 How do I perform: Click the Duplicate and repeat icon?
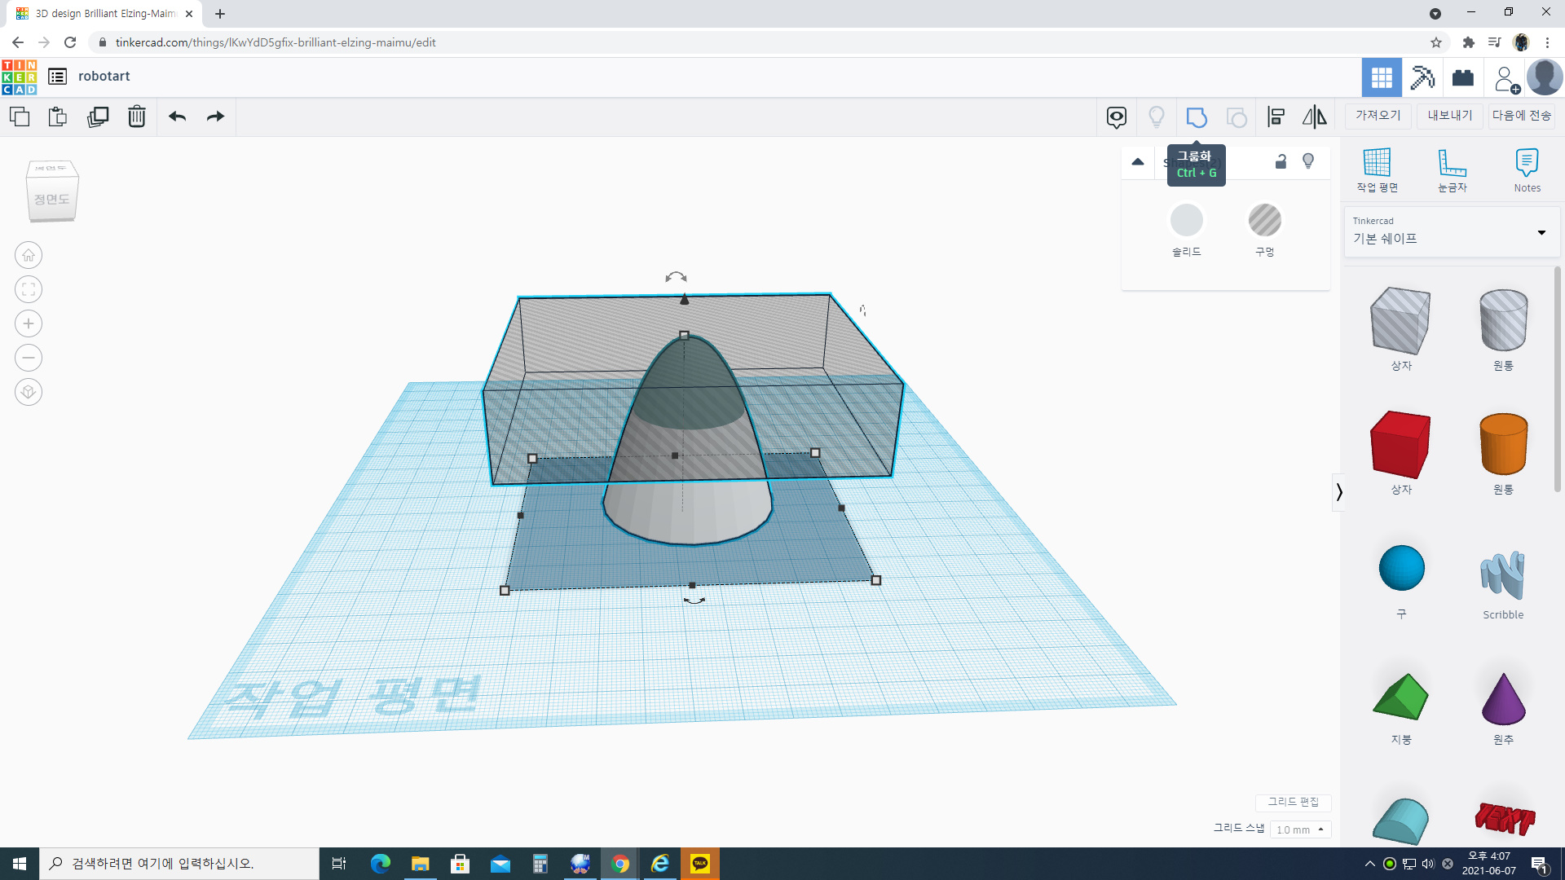click(98, 117)
